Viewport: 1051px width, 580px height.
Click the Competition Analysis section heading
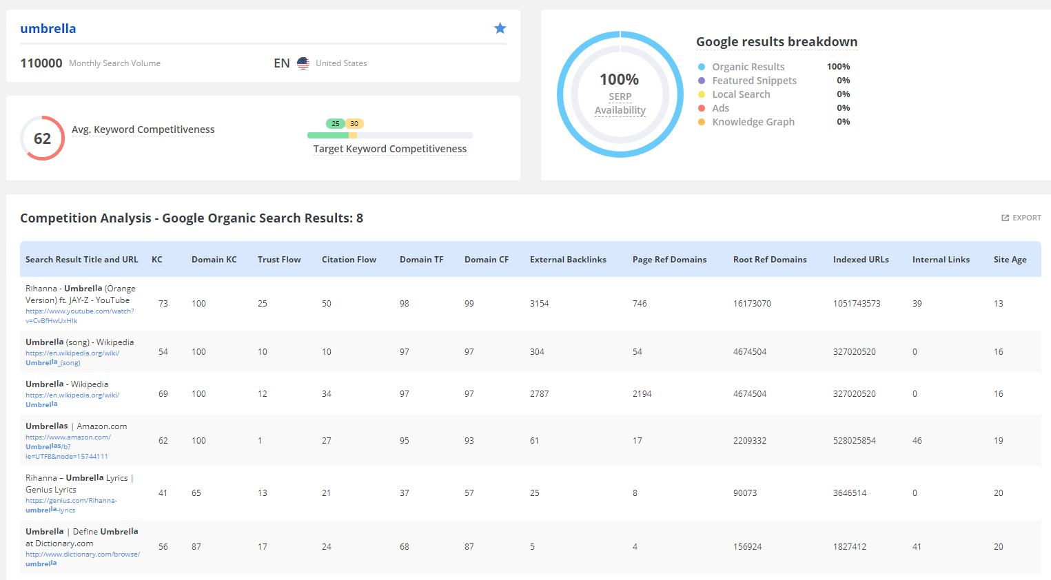tap(192, 218)
